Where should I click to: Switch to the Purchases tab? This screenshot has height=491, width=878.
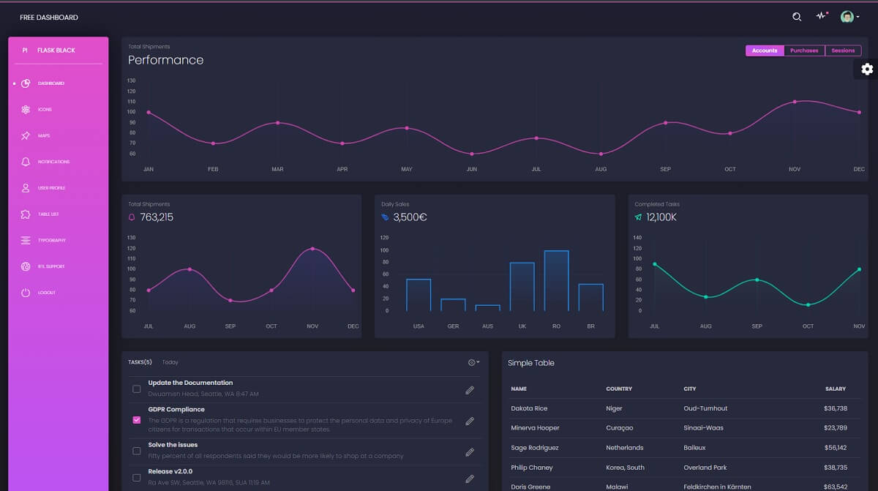[804, 50]
